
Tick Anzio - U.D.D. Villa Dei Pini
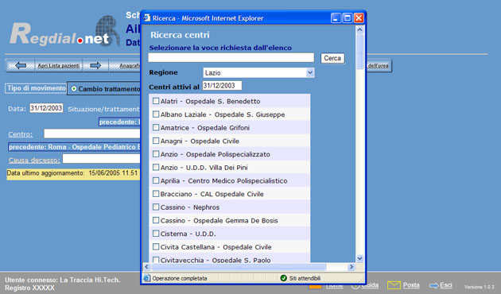pyautogui.click(x=156, y=167)
